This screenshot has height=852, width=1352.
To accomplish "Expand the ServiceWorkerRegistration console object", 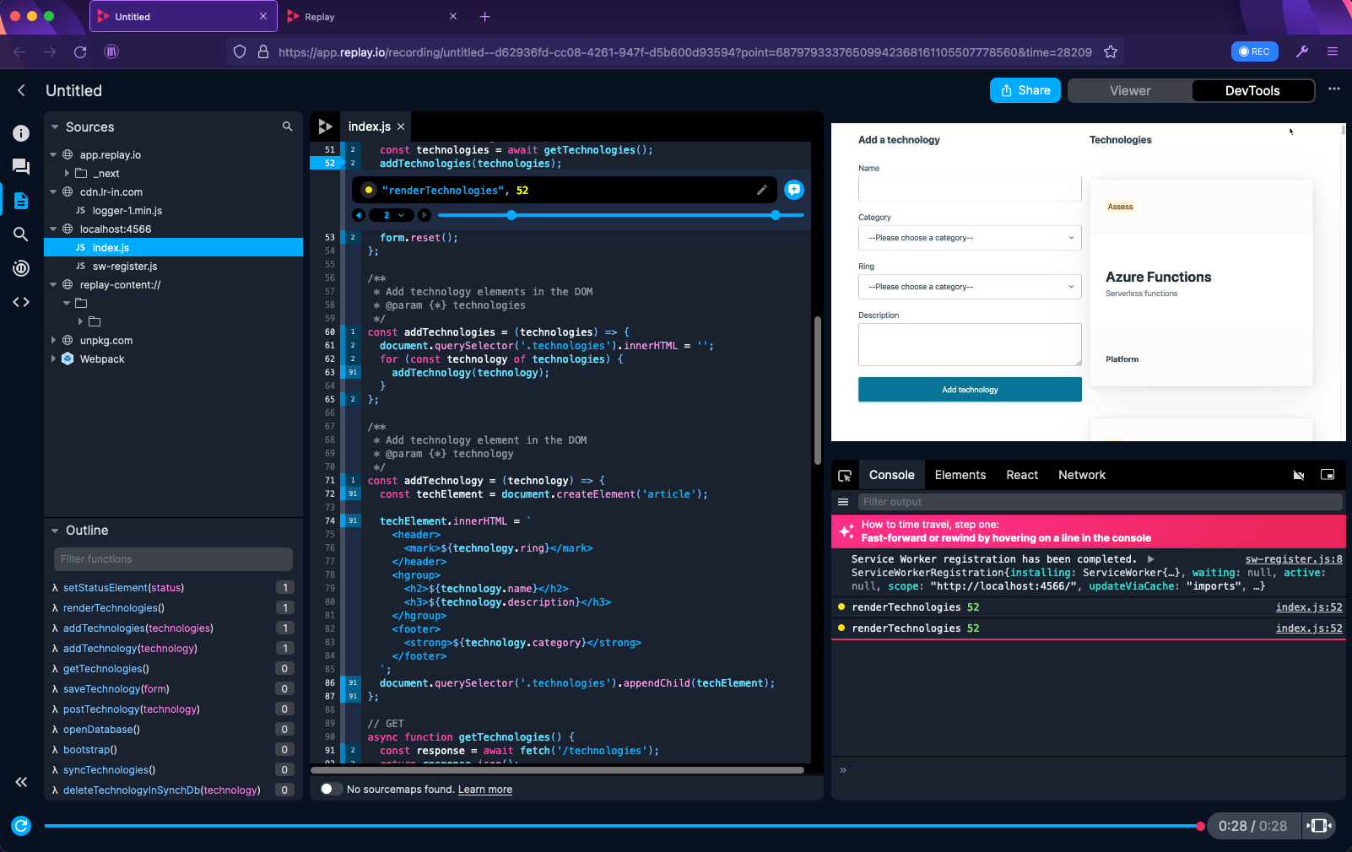I will click(x=1150, y=559).
